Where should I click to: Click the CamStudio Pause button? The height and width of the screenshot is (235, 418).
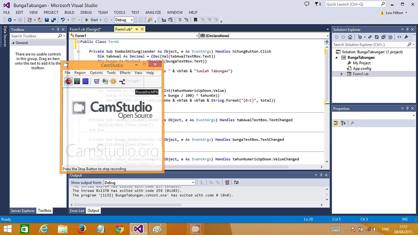pos(77,81)
